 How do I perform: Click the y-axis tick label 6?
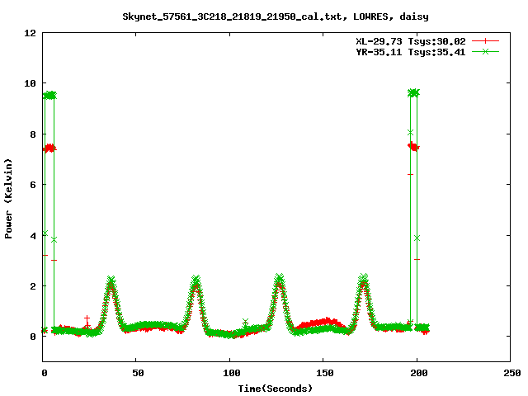pyautogui.click(x=33, y=185)
